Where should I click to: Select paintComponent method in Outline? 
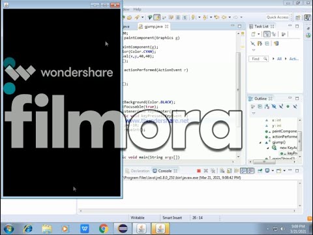(x=284, y=131)
